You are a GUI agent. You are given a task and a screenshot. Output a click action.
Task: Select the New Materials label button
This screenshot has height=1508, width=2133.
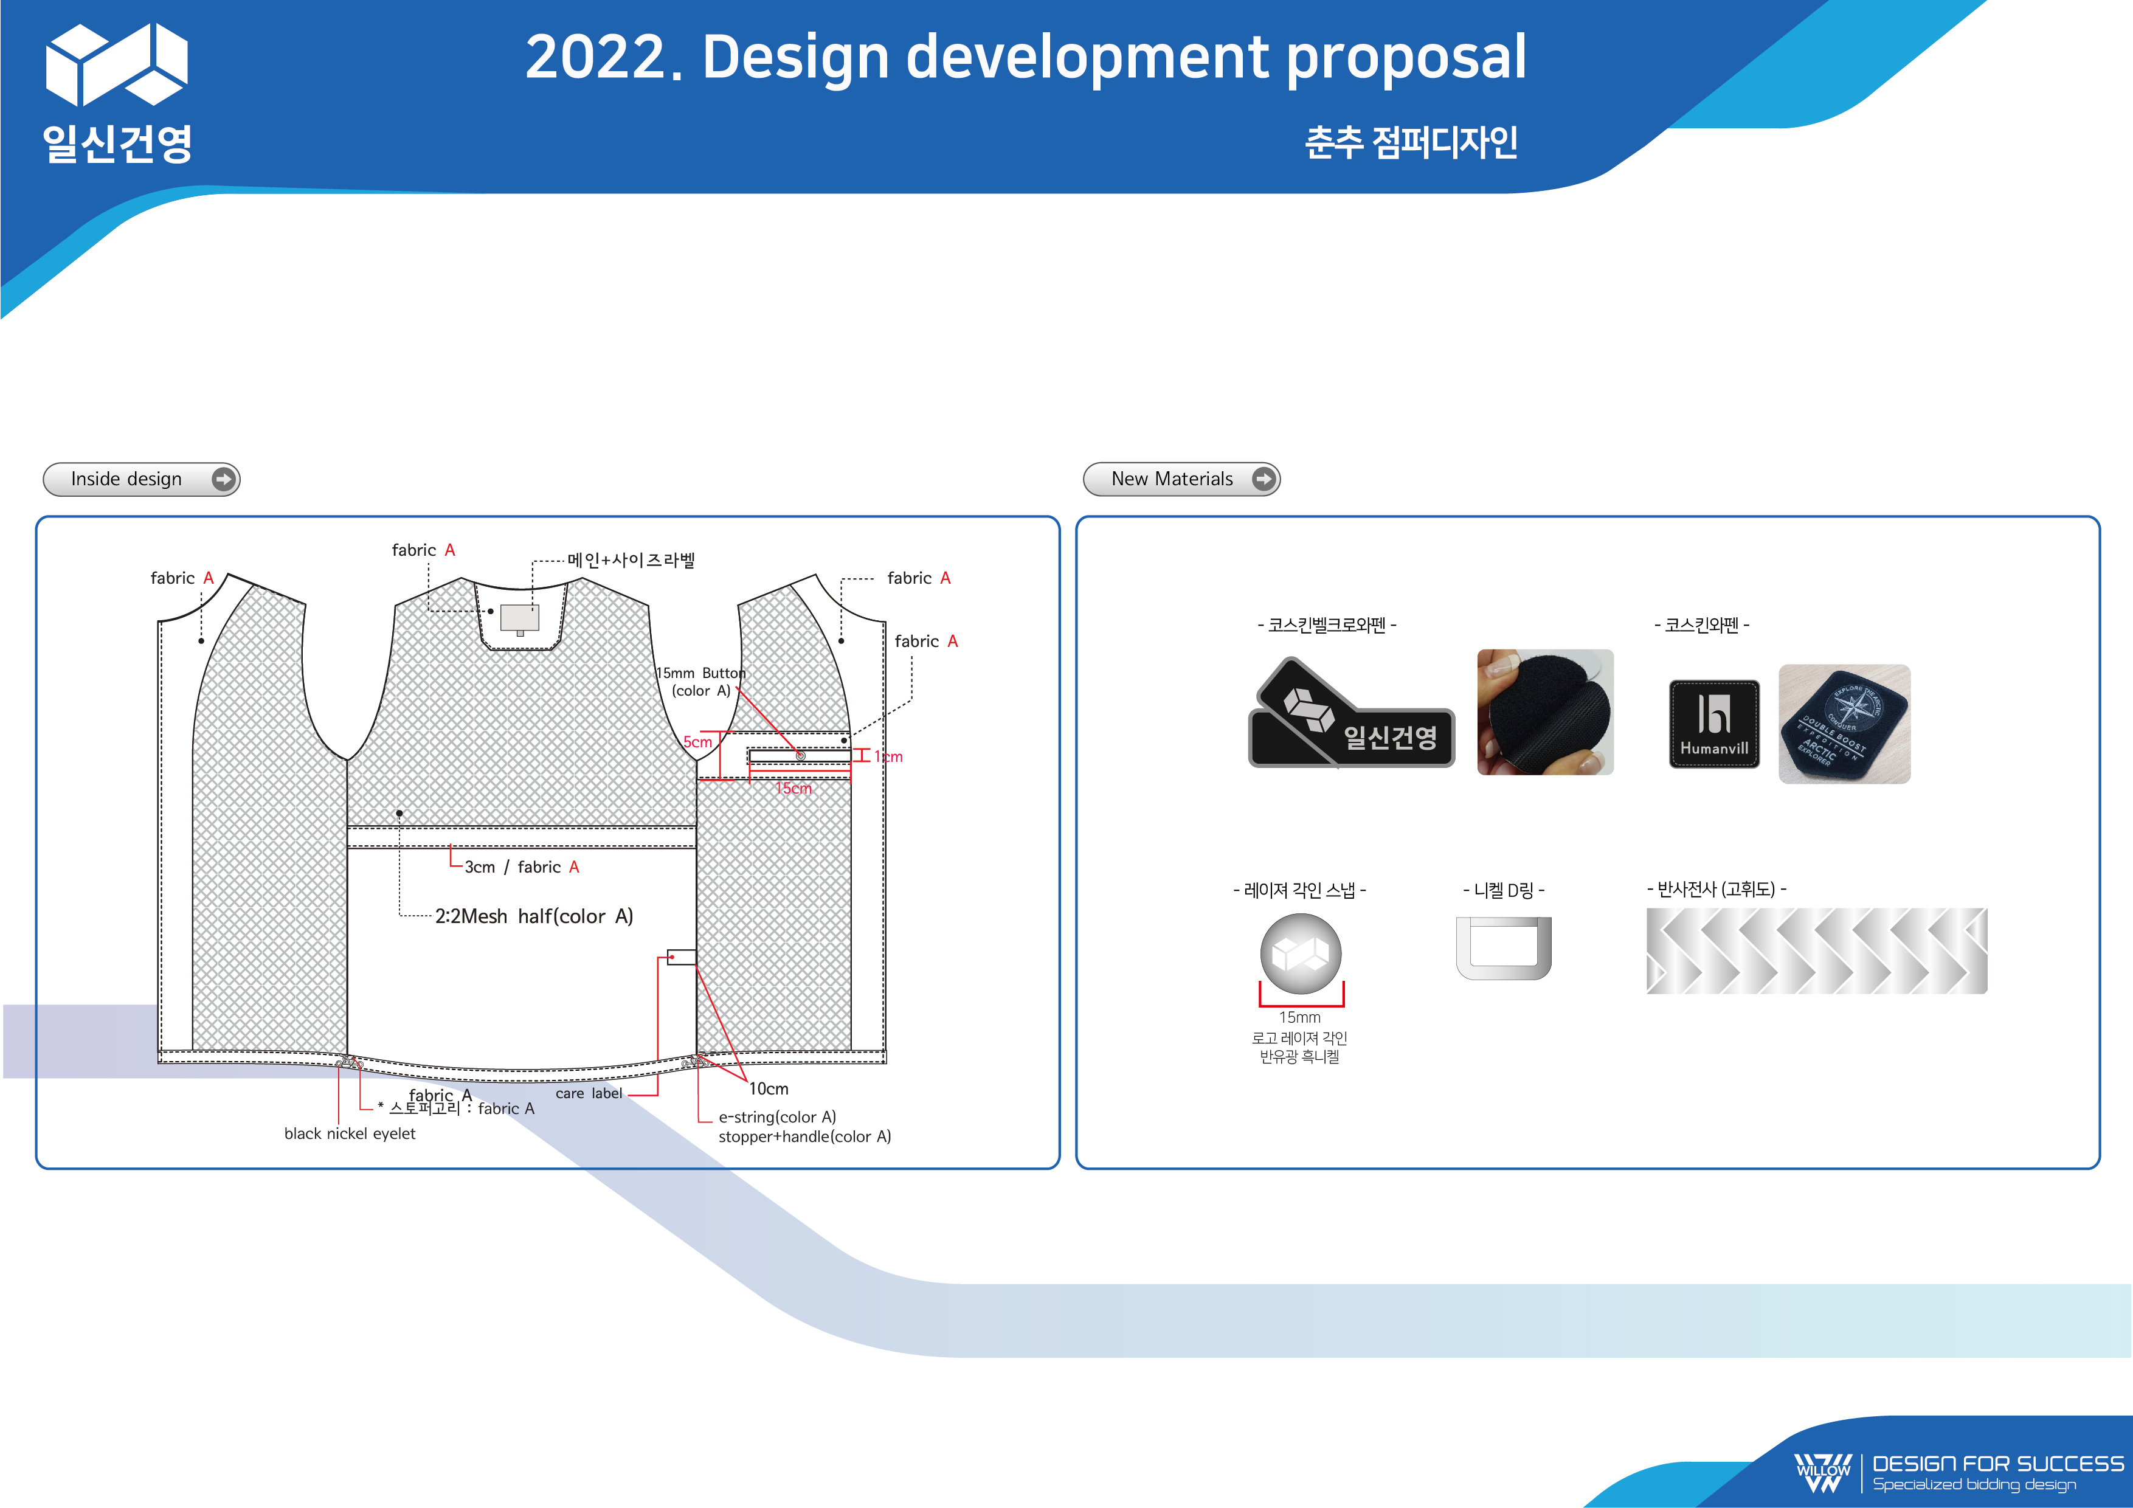(x=1172, y=479)
